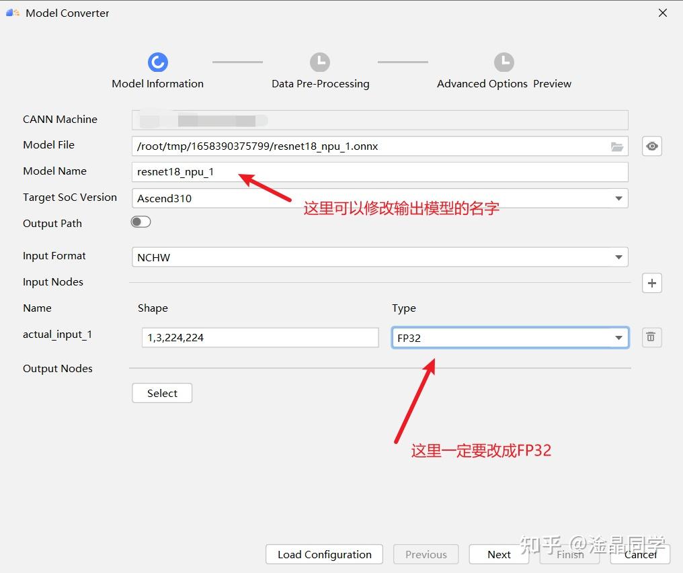Open the Model File folder browser
Viewport: 683px width, 573px height.
pyautogui.click(x=617, y=146)
